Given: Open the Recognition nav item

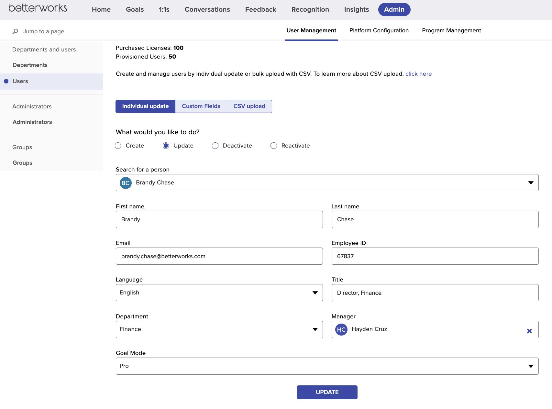Looking at the screenshot, I should point(310,9).
